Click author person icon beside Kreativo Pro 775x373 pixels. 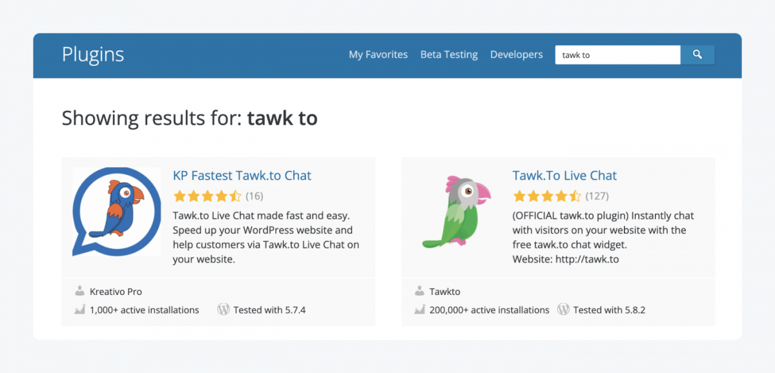click(79, 291)
